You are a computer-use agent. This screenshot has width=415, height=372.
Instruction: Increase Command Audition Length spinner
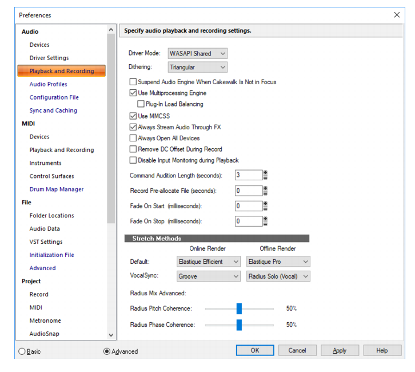click(x=265, y=173)
